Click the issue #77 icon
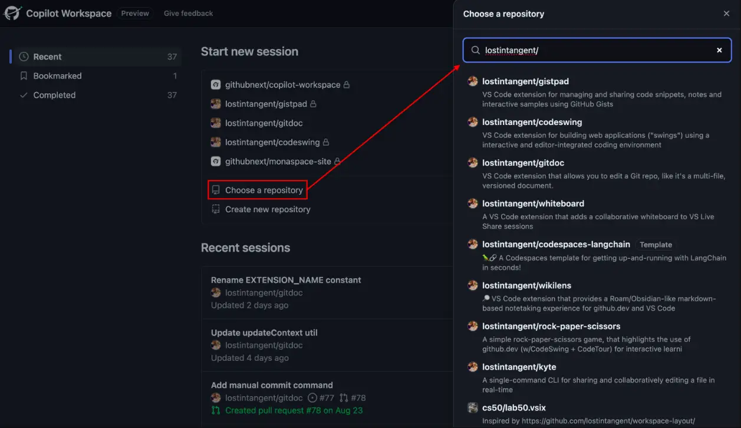This screenshot has height=428, width=741. point(312,398)
